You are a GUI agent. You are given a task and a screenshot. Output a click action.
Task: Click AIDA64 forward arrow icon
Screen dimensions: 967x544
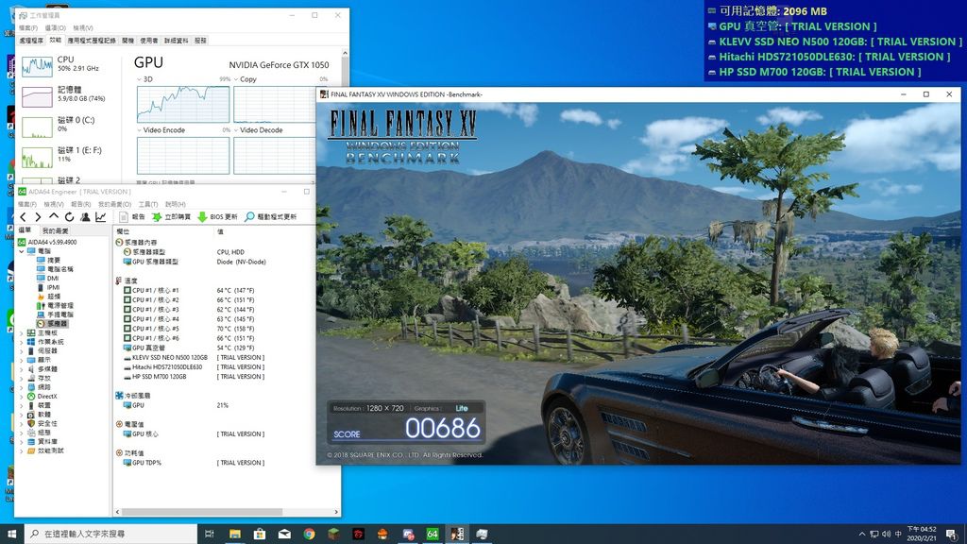coord(38,217)
